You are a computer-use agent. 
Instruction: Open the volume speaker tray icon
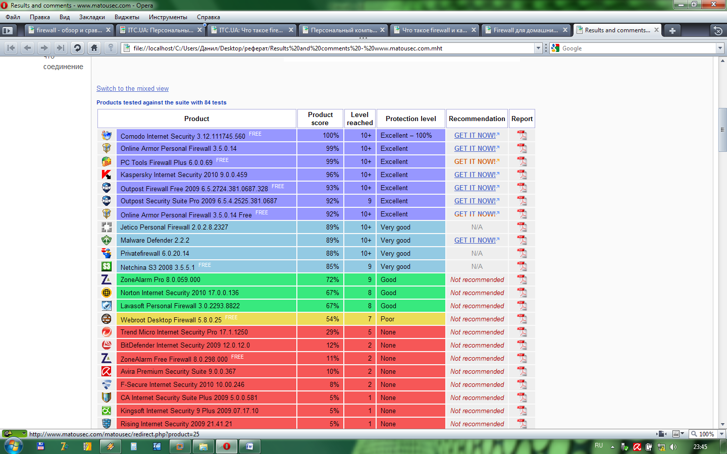[x=673, y=447]
